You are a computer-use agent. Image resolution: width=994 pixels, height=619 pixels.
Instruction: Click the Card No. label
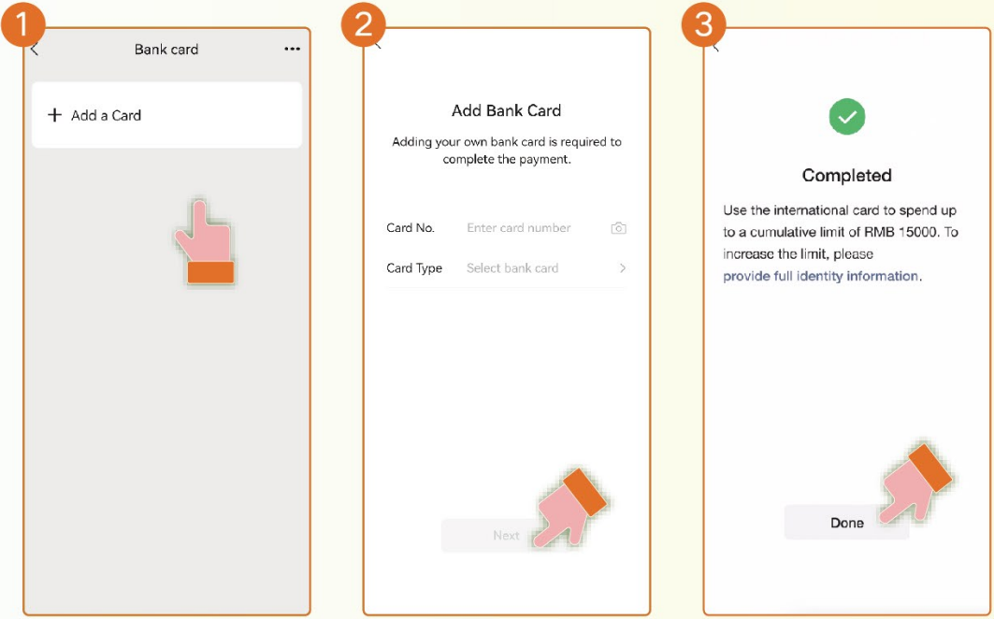tap(411, 228)
